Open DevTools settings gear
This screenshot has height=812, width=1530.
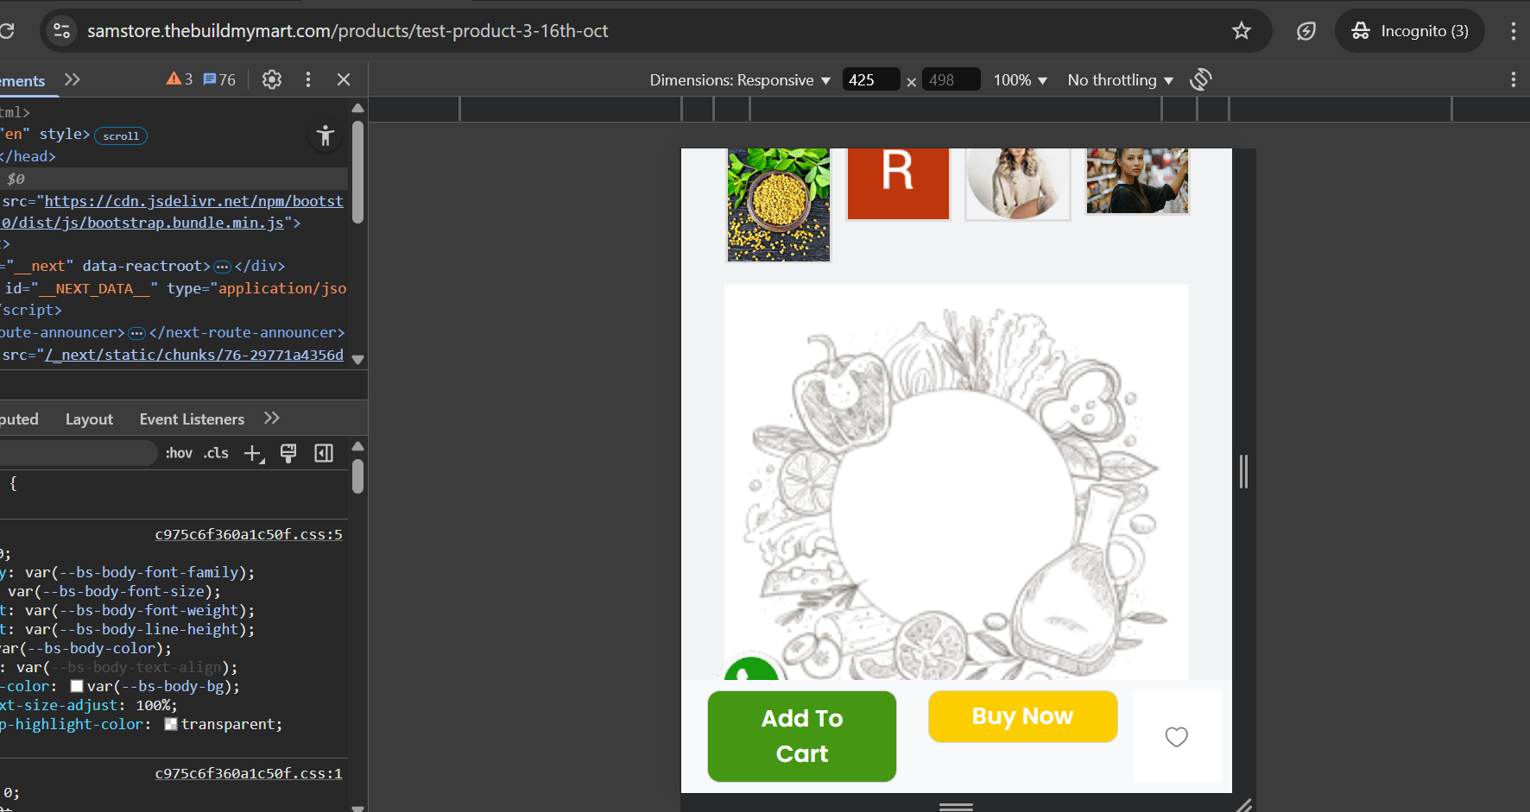pos(272,79)
